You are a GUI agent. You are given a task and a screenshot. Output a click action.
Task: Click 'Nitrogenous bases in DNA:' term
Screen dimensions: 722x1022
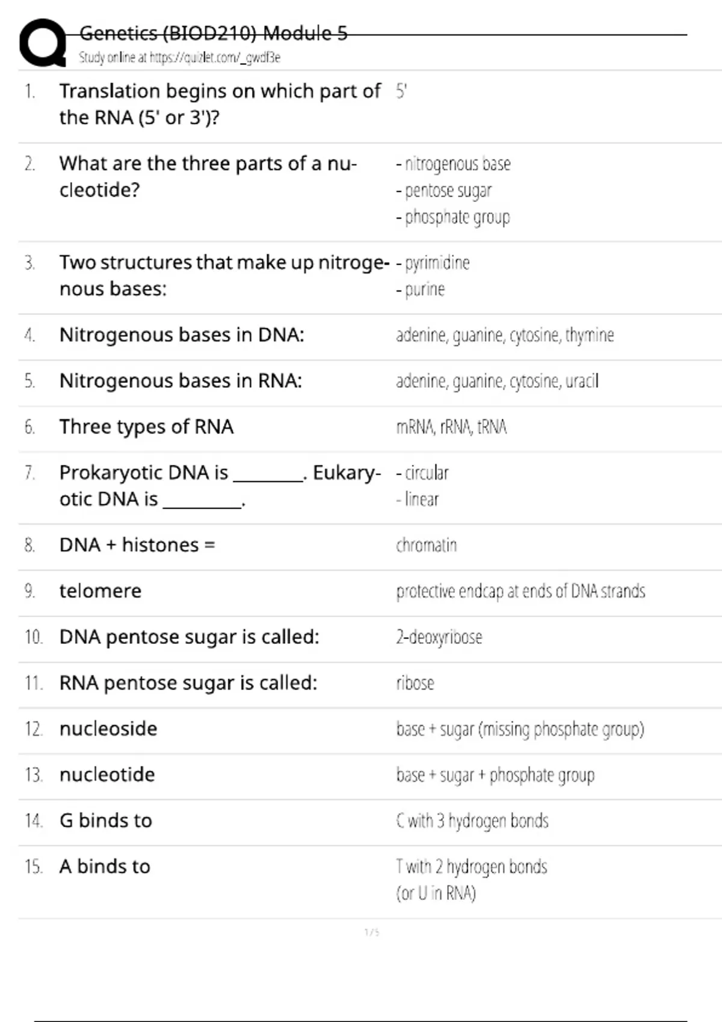(x=182, y=335)
